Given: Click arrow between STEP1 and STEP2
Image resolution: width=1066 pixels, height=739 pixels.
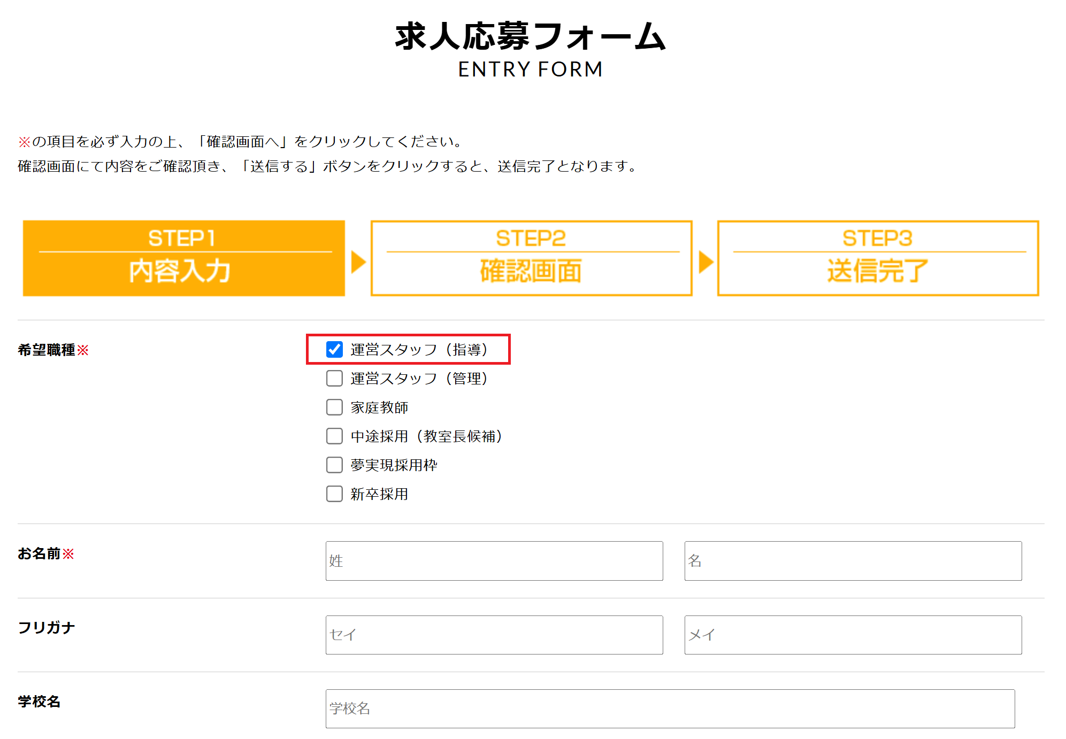Looking at the screenshot, I should [x=358, y=262].
